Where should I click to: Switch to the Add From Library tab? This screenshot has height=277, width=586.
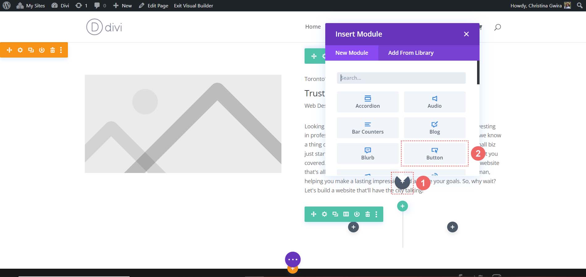410,53
